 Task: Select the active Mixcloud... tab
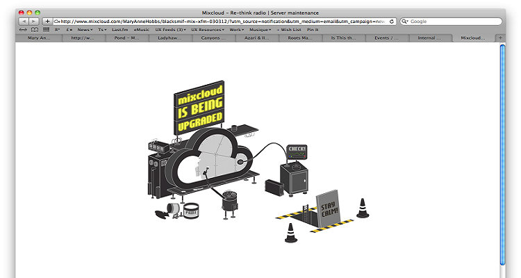pos(473,38)
